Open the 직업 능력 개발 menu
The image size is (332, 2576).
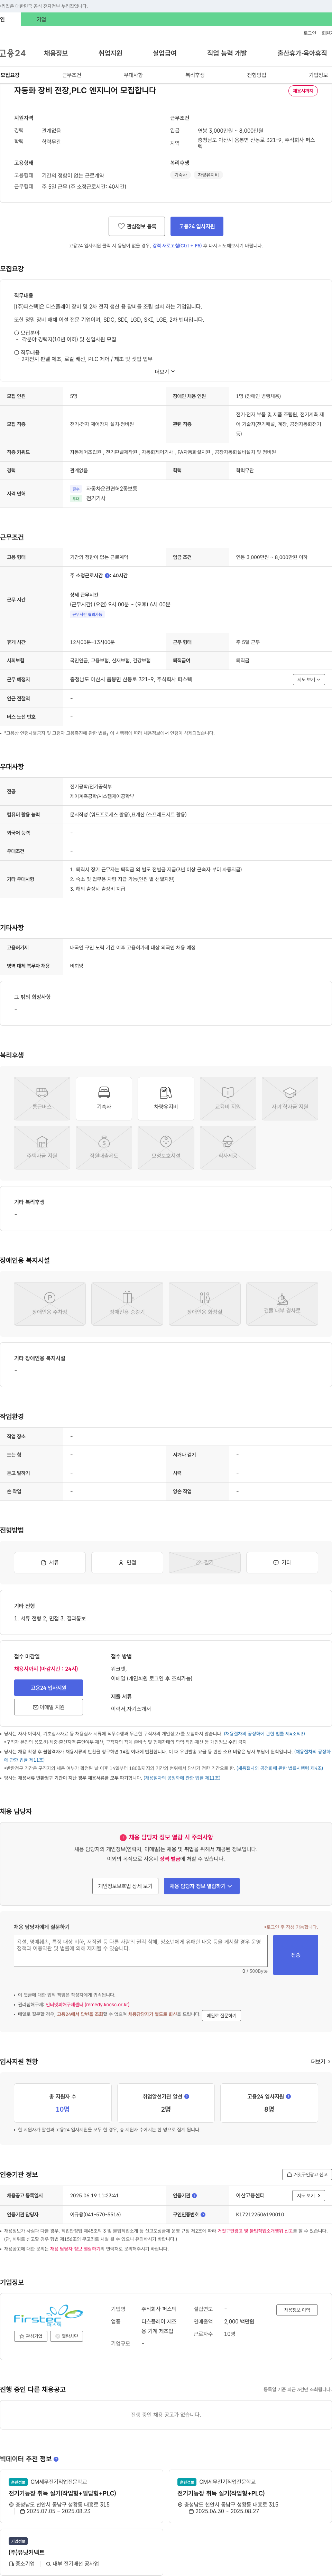click(227, 53)
